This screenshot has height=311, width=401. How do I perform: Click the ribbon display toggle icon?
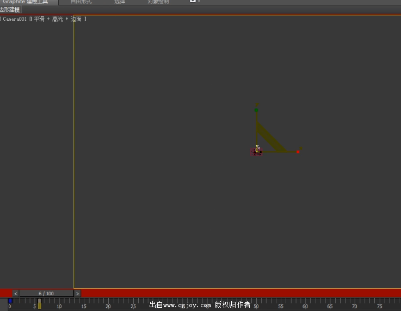pos(193,2)
